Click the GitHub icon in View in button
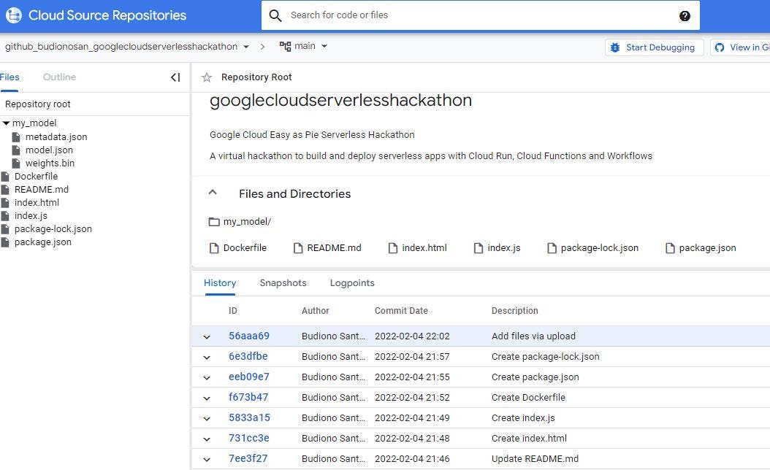Viewport: 770px width, 470px height. (720, 47)
